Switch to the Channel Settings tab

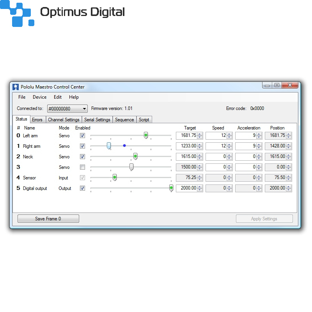(64, 120)
